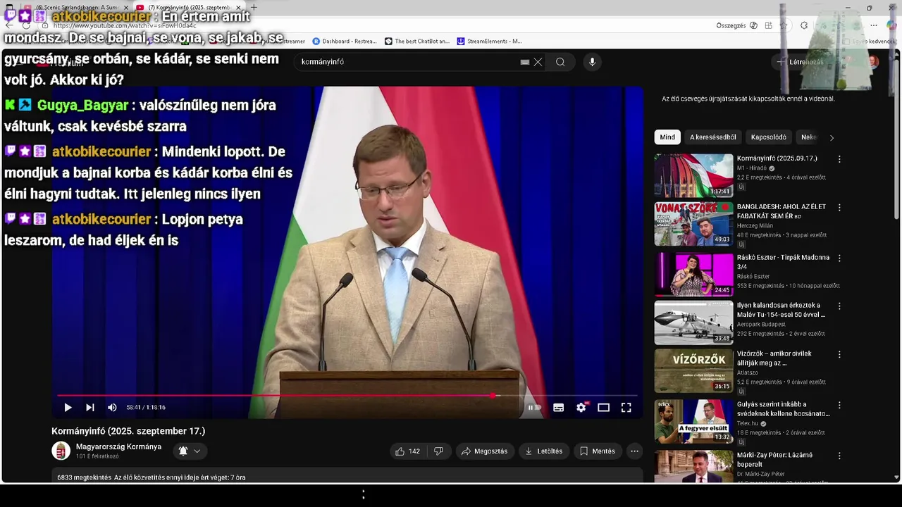Image resolution: width=902 pixels, height=507 pixels.
Task: Enter fullscreen mode
Action: (x=626, y=407)
